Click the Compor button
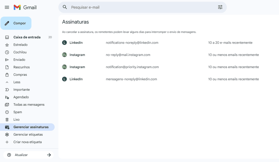Image resolution: width=279 pixels, height=162 pixels. tap(16, 23)
